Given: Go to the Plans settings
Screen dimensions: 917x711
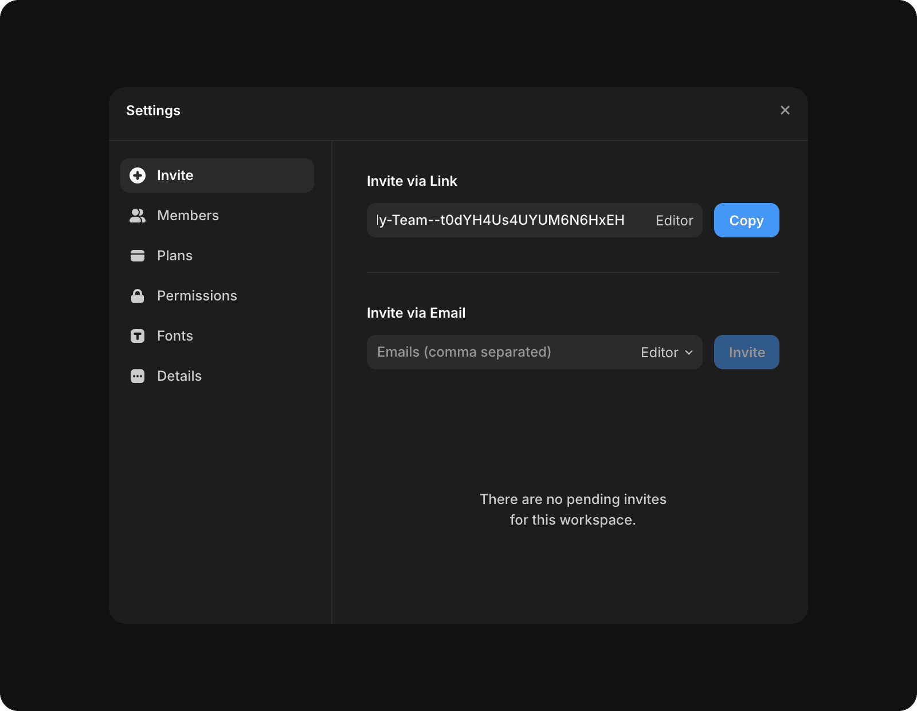Looking at the screenshot, I should pyautogui.click(x=175, y=256).
